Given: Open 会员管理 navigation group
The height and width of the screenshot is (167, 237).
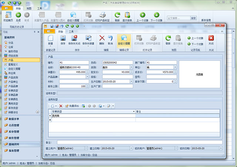Looking at the screenshot, I should point(21,125).
